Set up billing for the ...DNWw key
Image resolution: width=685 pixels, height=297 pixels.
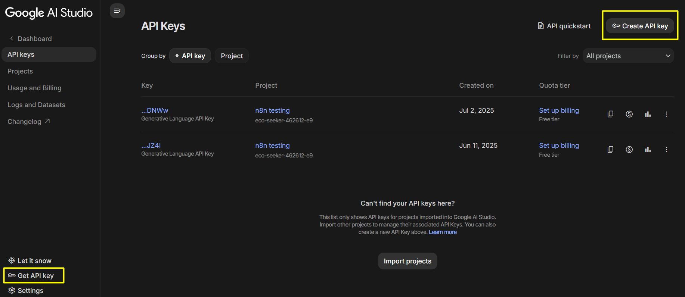[x=559, y=110]
